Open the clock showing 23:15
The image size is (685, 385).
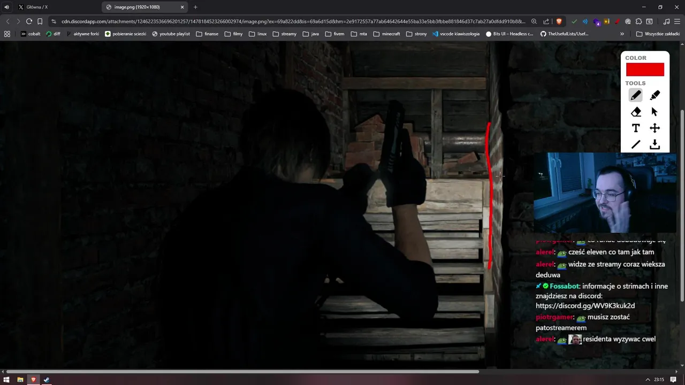click(659, 380)
